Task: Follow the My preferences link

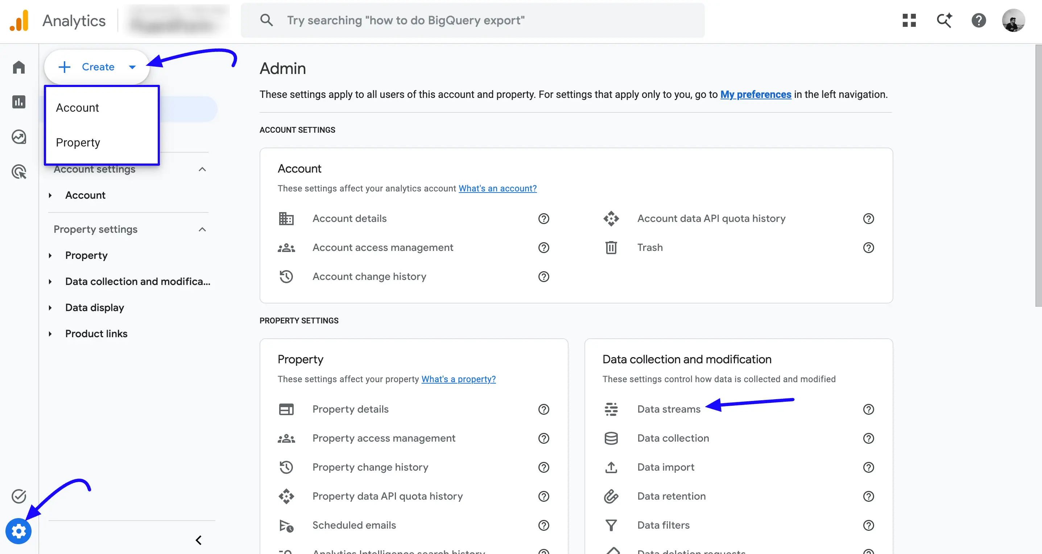Action: (x=756, y=94)
